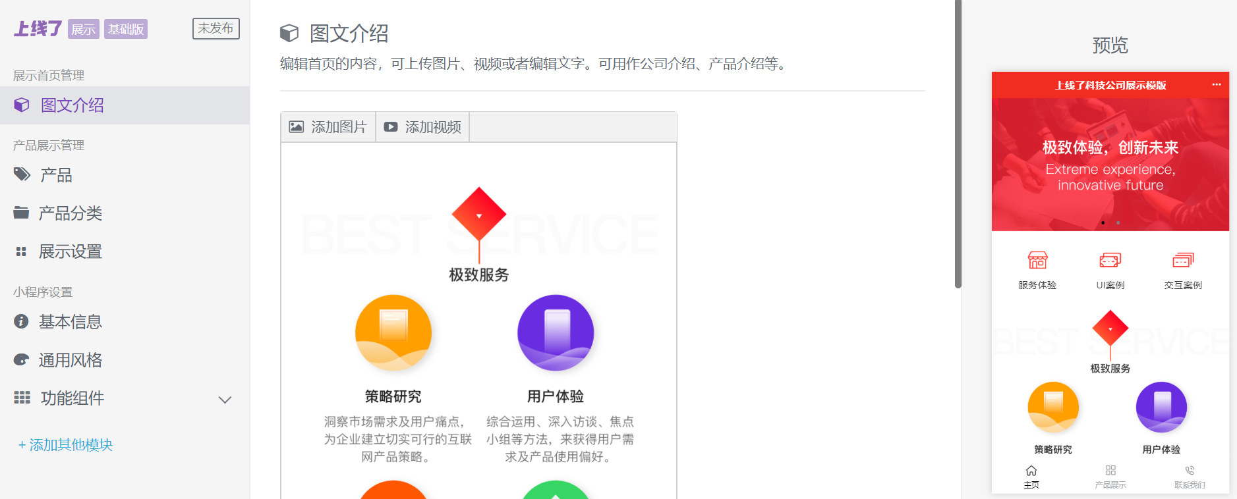Tap the 交互案例 label in preview
1237x499 pixels.
pyautogui.click(x=1183, y=285)
